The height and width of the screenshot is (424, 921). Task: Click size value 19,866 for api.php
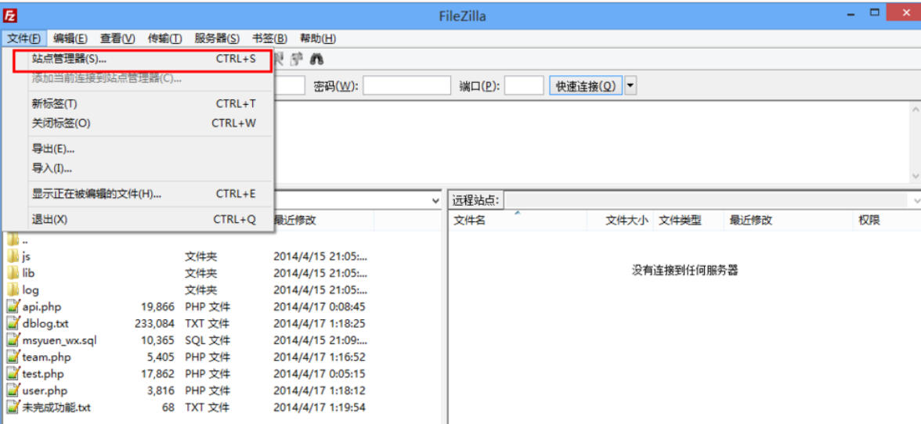coord(158,307)
